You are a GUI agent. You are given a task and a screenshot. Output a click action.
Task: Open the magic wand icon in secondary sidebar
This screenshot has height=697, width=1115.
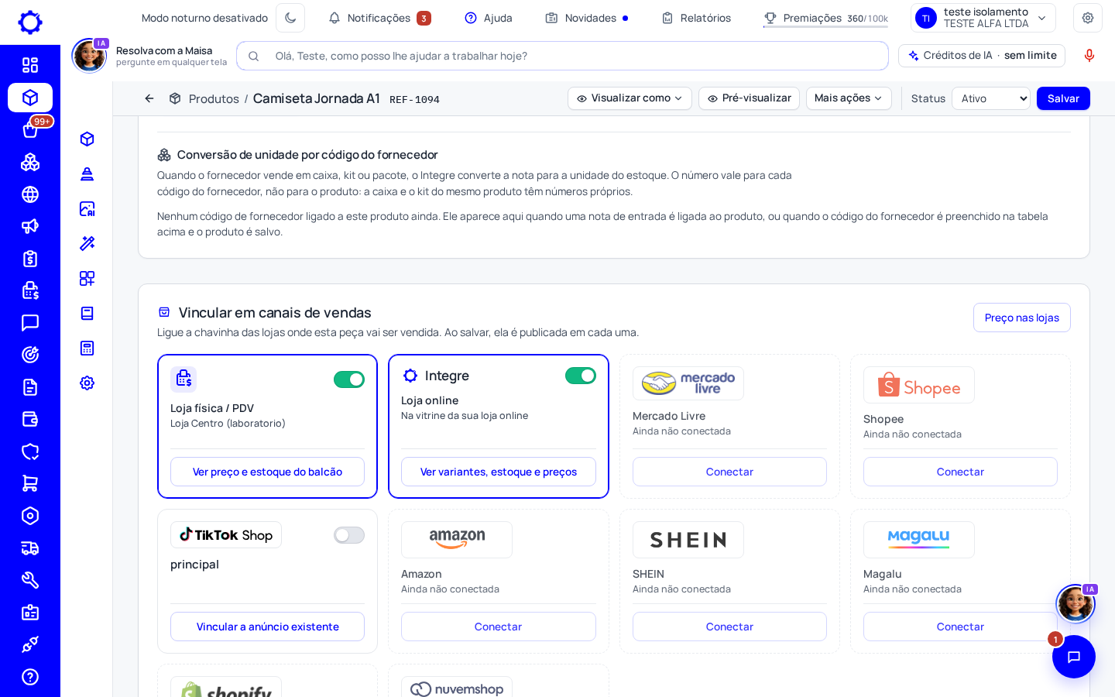click(x=87, y=243)
